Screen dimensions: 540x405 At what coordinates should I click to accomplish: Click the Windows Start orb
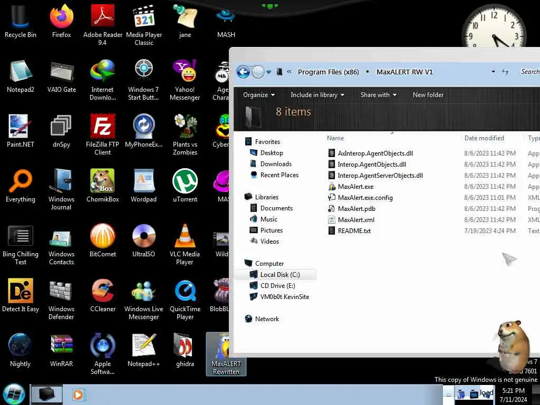pyautogui.click(x=14, y=394)
